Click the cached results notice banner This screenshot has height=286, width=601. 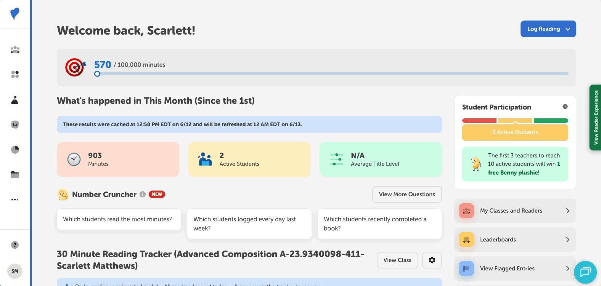pyautogui.click(x=249, y=124)
